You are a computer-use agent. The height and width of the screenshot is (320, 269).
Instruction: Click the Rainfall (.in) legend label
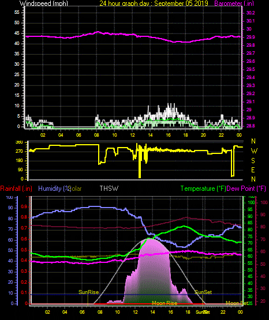(x=16, y=189)
